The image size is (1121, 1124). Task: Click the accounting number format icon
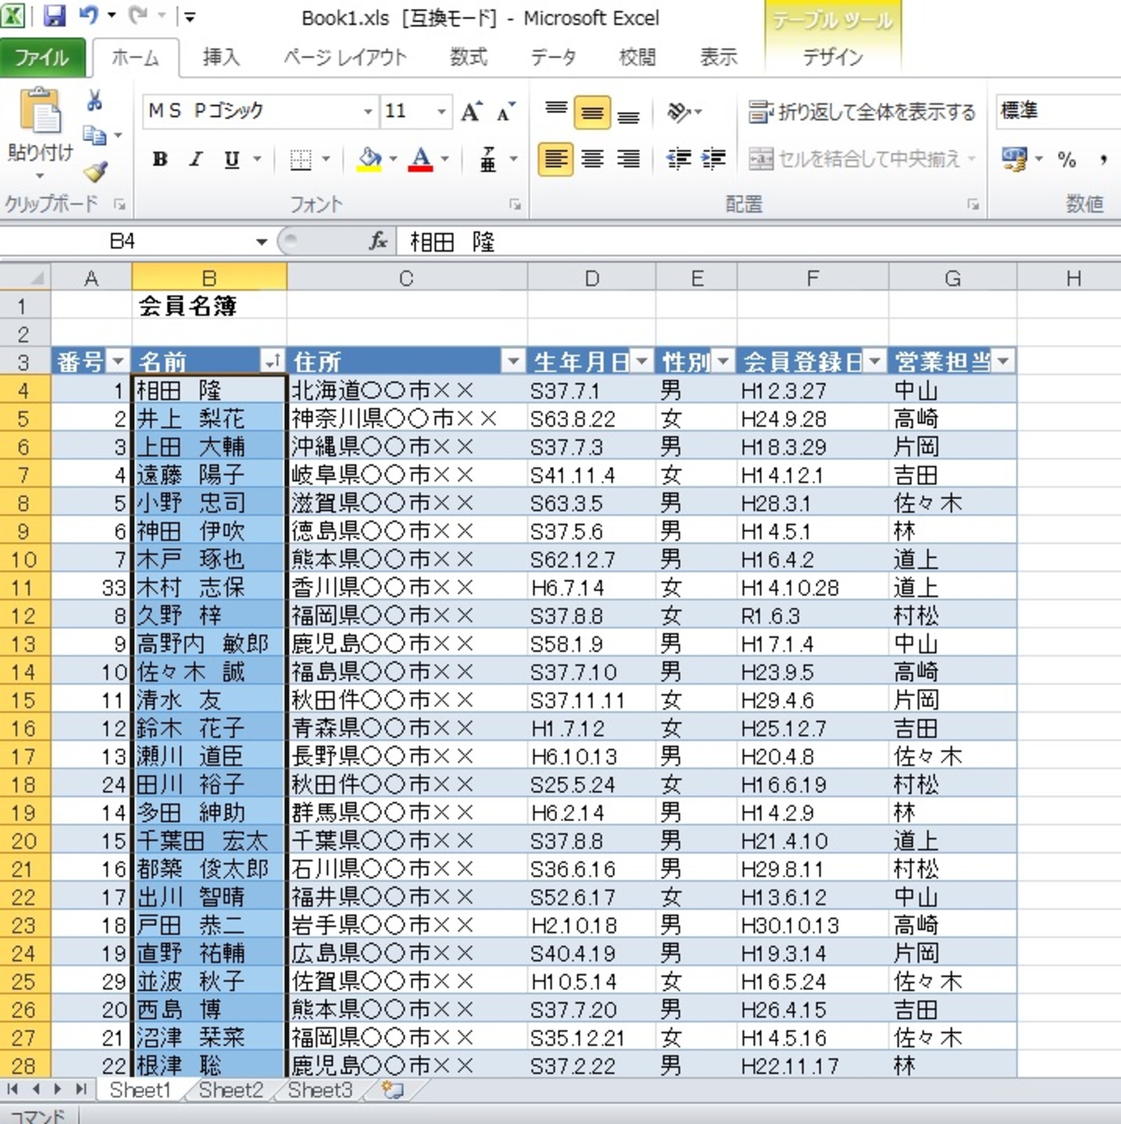pyautogui.click(x=1014, y=160)
